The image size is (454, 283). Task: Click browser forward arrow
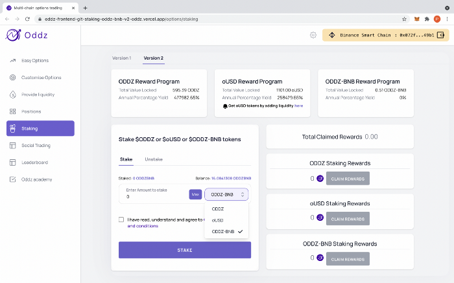[17, 19]
